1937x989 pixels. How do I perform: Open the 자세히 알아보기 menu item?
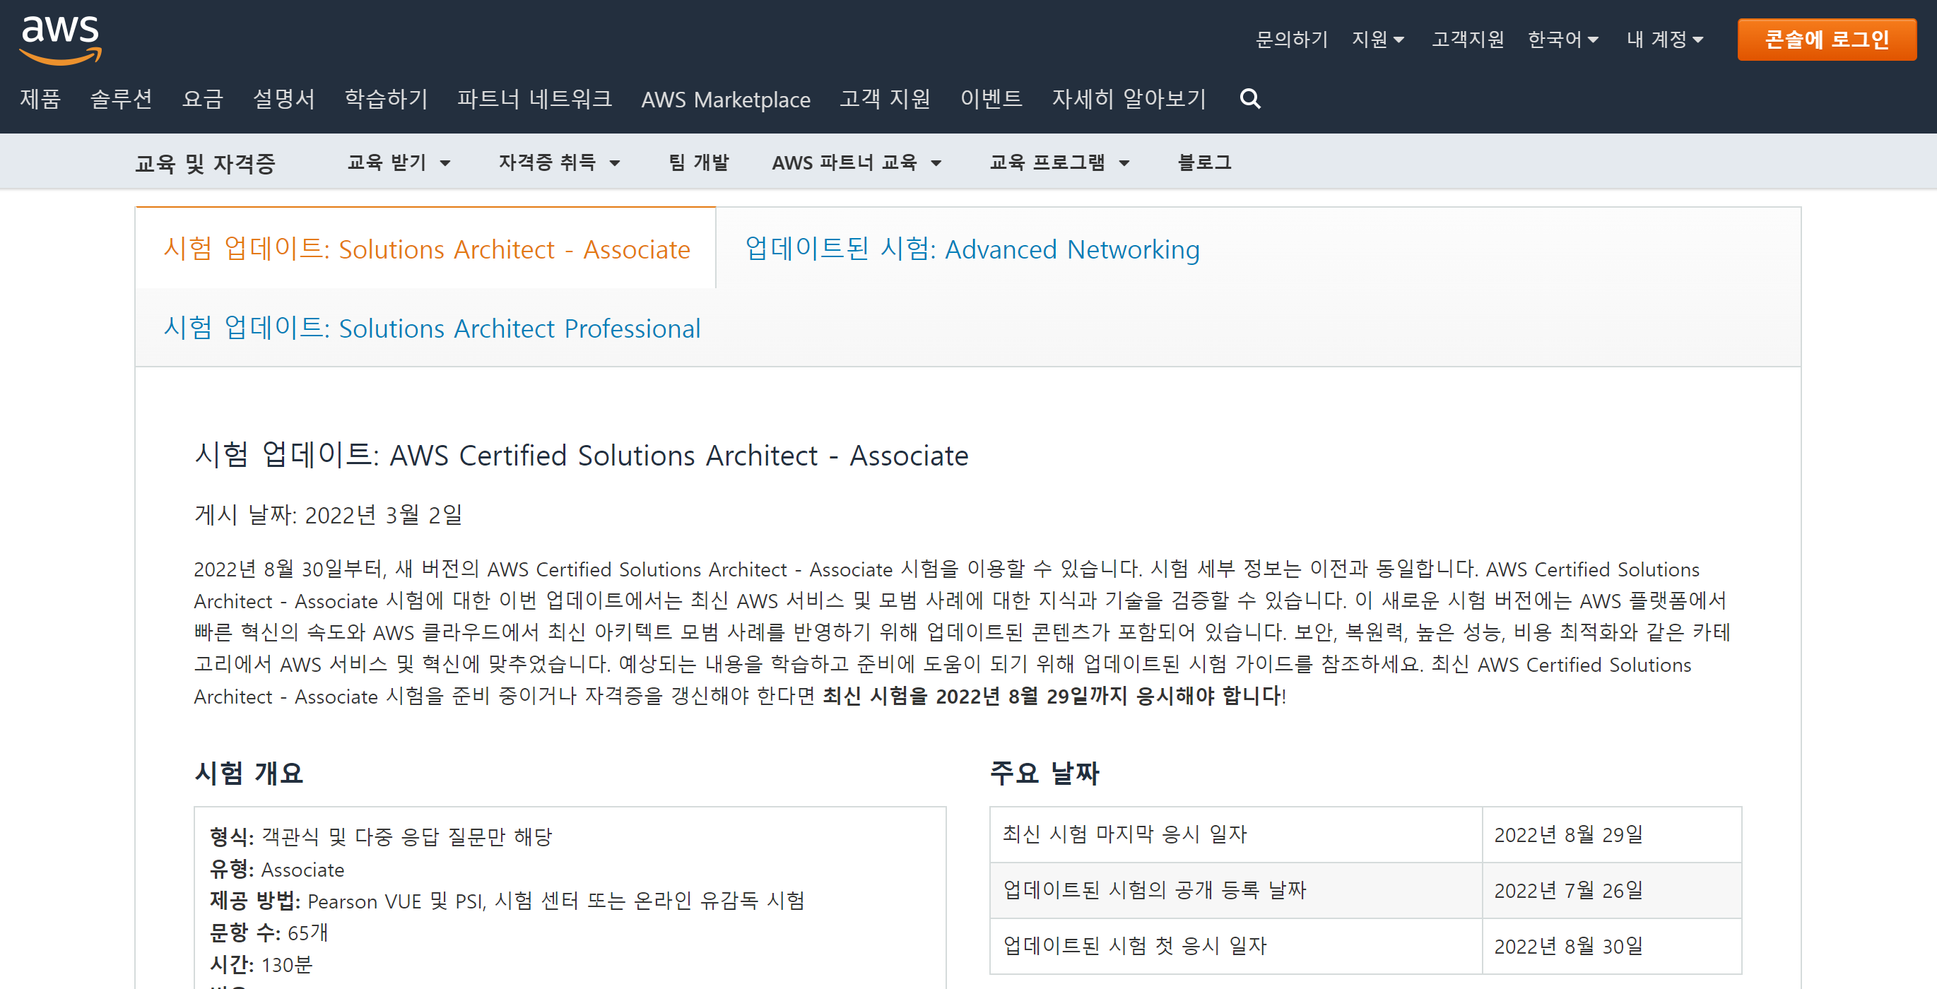(1128, 98)
